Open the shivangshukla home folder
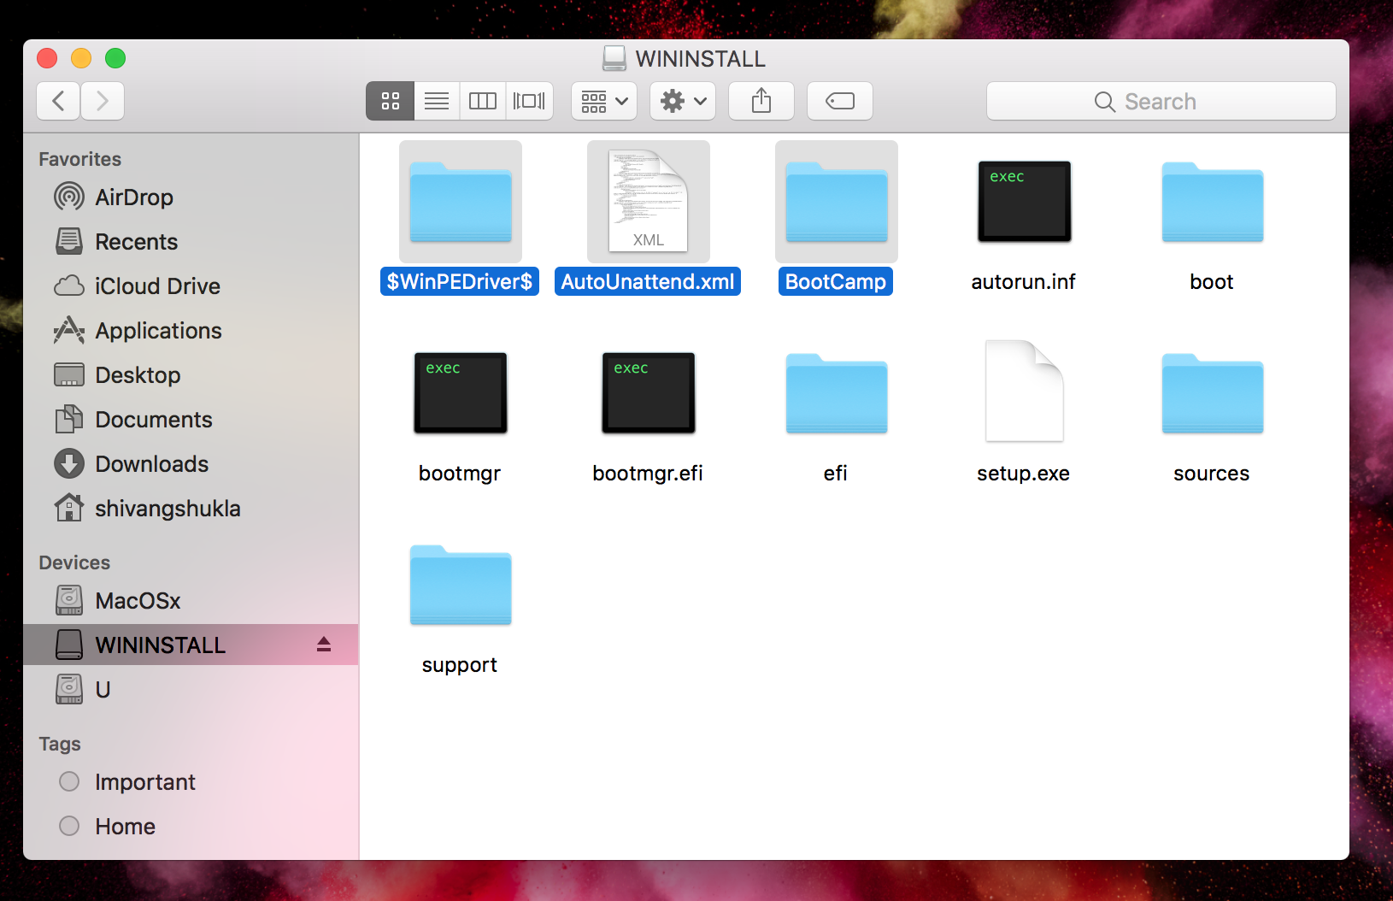 tap(191, 509)
